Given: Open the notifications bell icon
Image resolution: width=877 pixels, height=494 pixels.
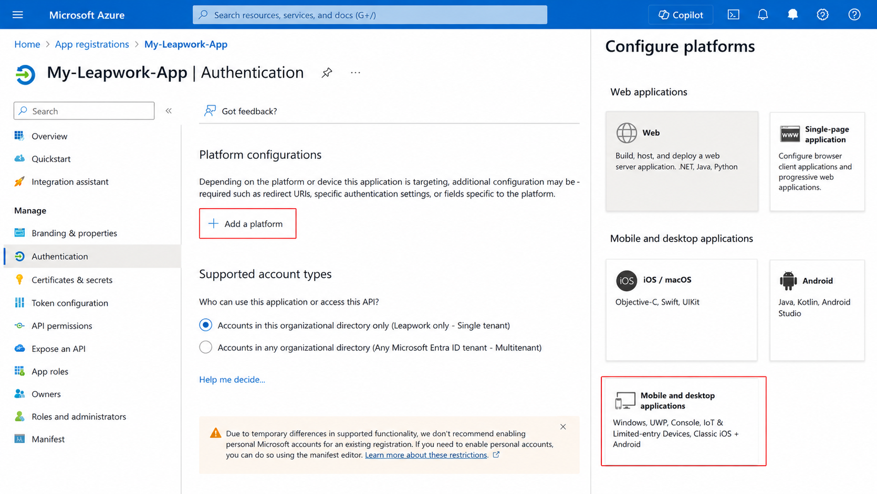Looking at the screenshot, I should point(763,15).
